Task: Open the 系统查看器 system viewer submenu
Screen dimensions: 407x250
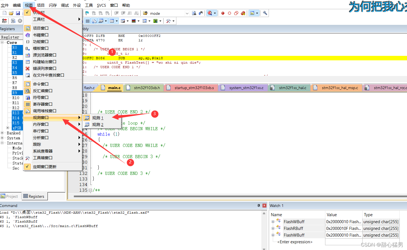Action: click(x=53, y=151)
